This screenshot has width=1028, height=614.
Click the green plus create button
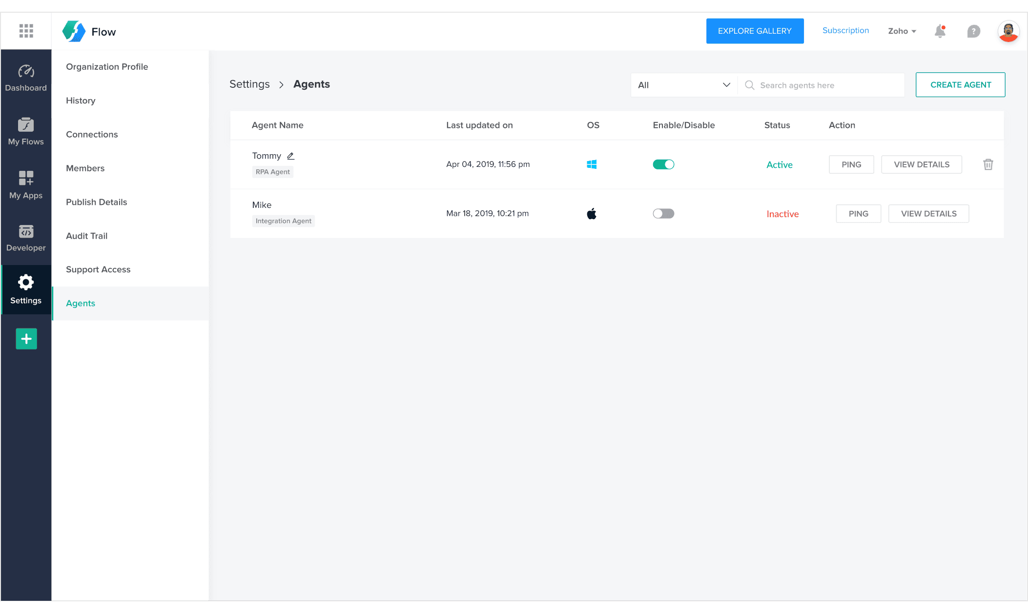26,339
